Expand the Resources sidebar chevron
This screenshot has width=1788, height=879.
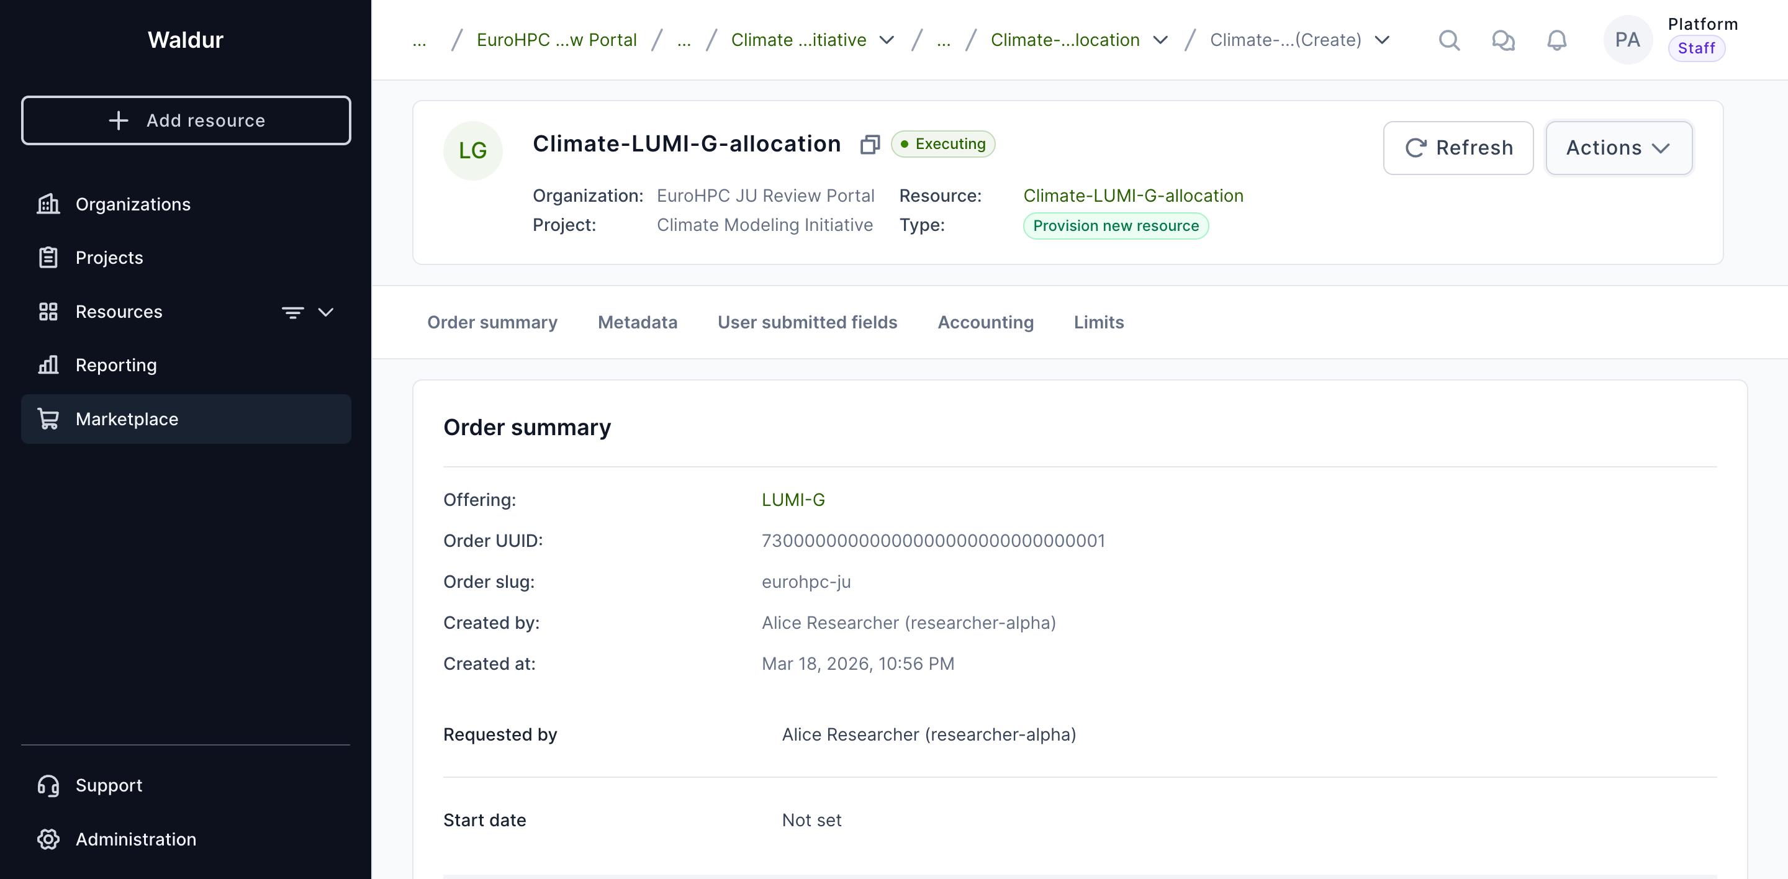(325, 312)
